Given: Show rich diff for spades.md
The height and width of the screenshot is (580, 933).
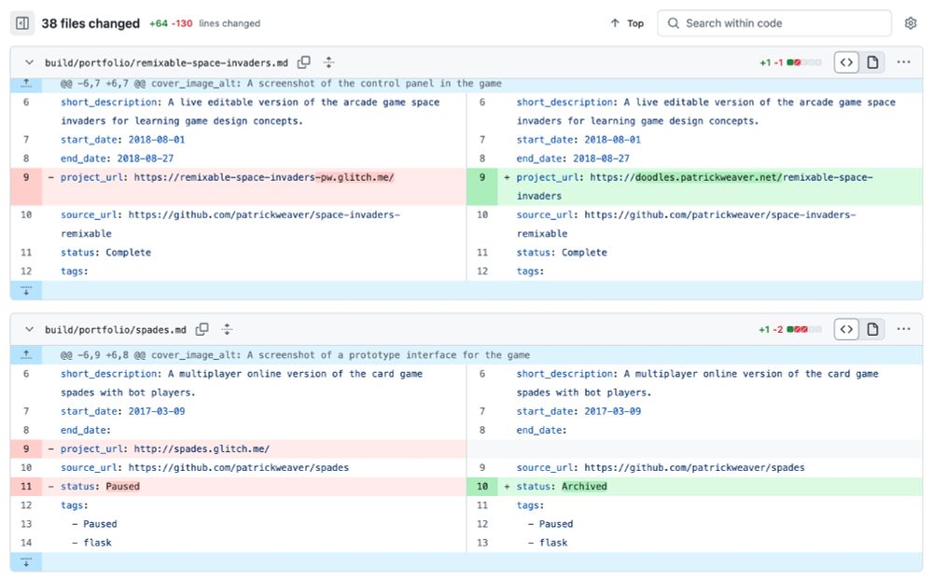Looking at the screenshot, I should click(872, 329).
